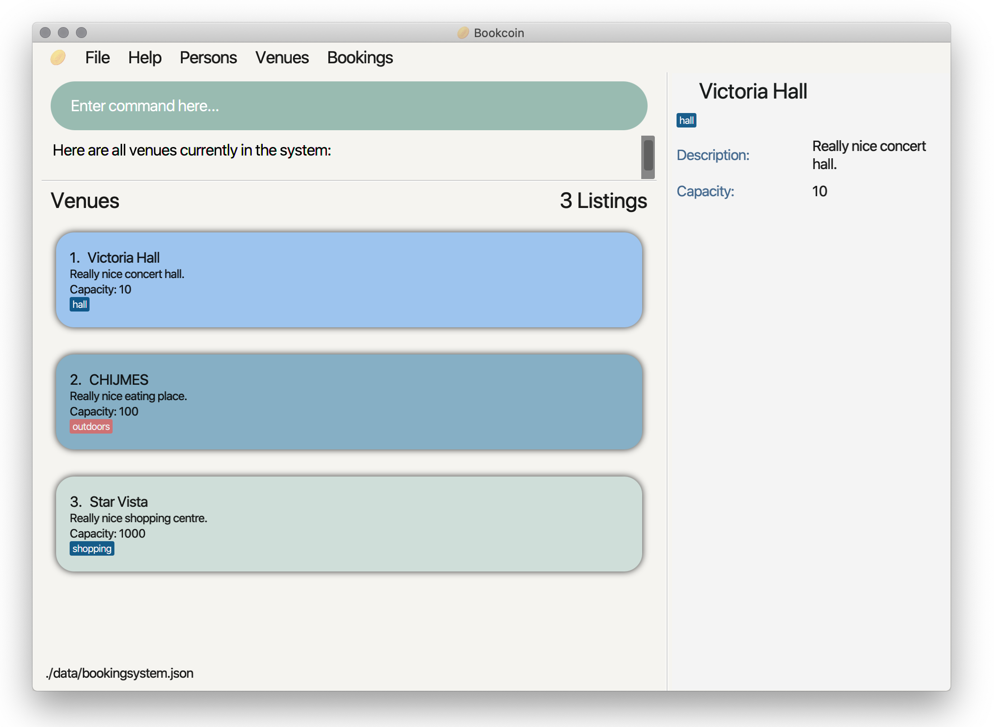Open the Venues menu
This screenshot has width=994, height=727.
click(282, 58)
